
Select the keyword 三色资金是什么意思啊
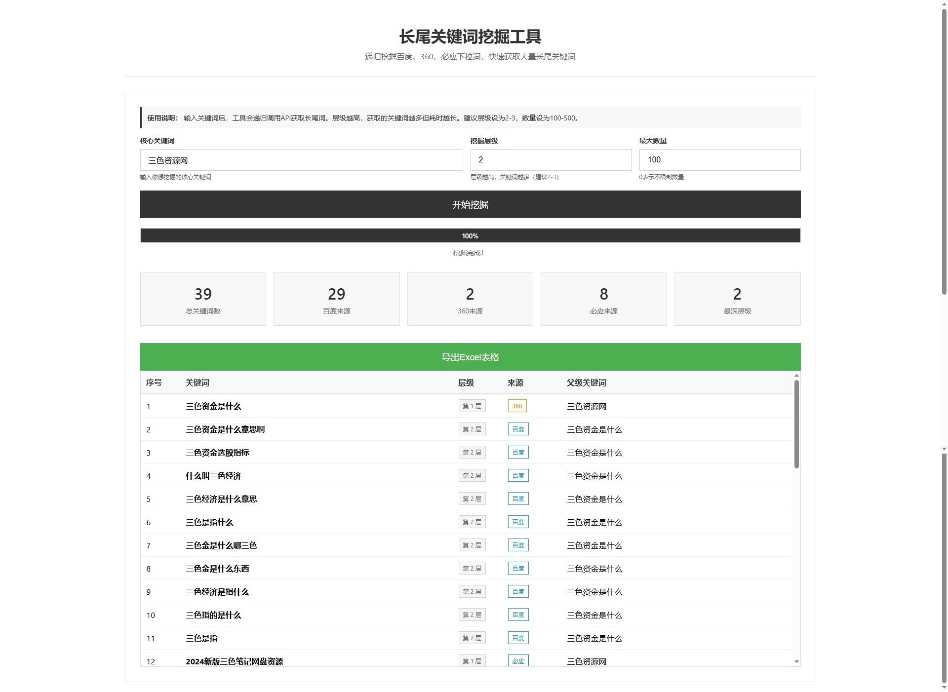tap(225, 429)
